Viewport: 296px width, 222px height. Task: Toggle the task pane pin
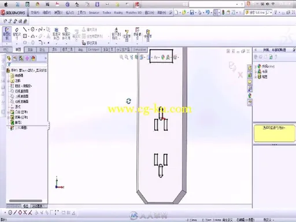click(294, 50)
